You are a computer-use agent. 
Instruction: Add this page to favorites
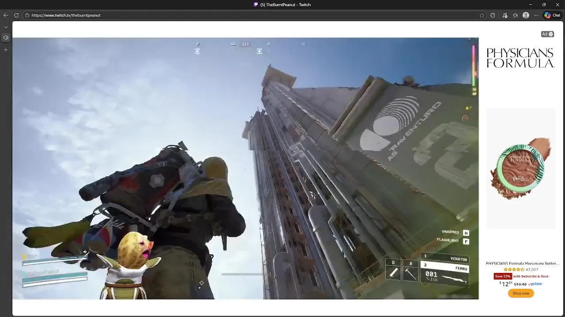point(482,15)
